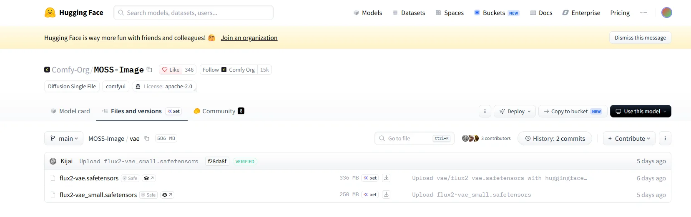Open flux2-vae_small.safetensors file

(98, 195)
